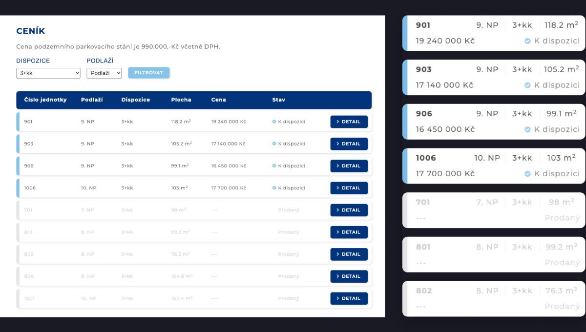Viewport: 586px width, 332px height.
Task: Click availability check icon in row 901
Action: pos(274,122)
